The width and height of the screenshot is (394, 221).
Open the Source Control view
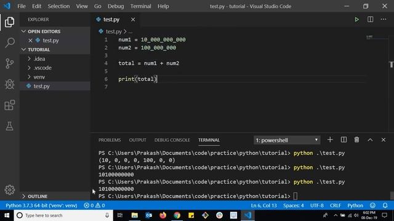click(x=10, y=63)
